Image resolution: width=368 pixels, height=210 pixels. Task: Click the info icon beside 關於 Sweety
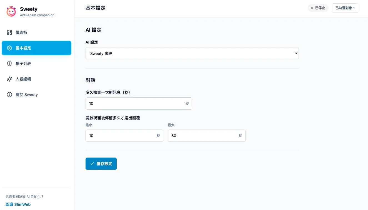click(x=9, y=95)
